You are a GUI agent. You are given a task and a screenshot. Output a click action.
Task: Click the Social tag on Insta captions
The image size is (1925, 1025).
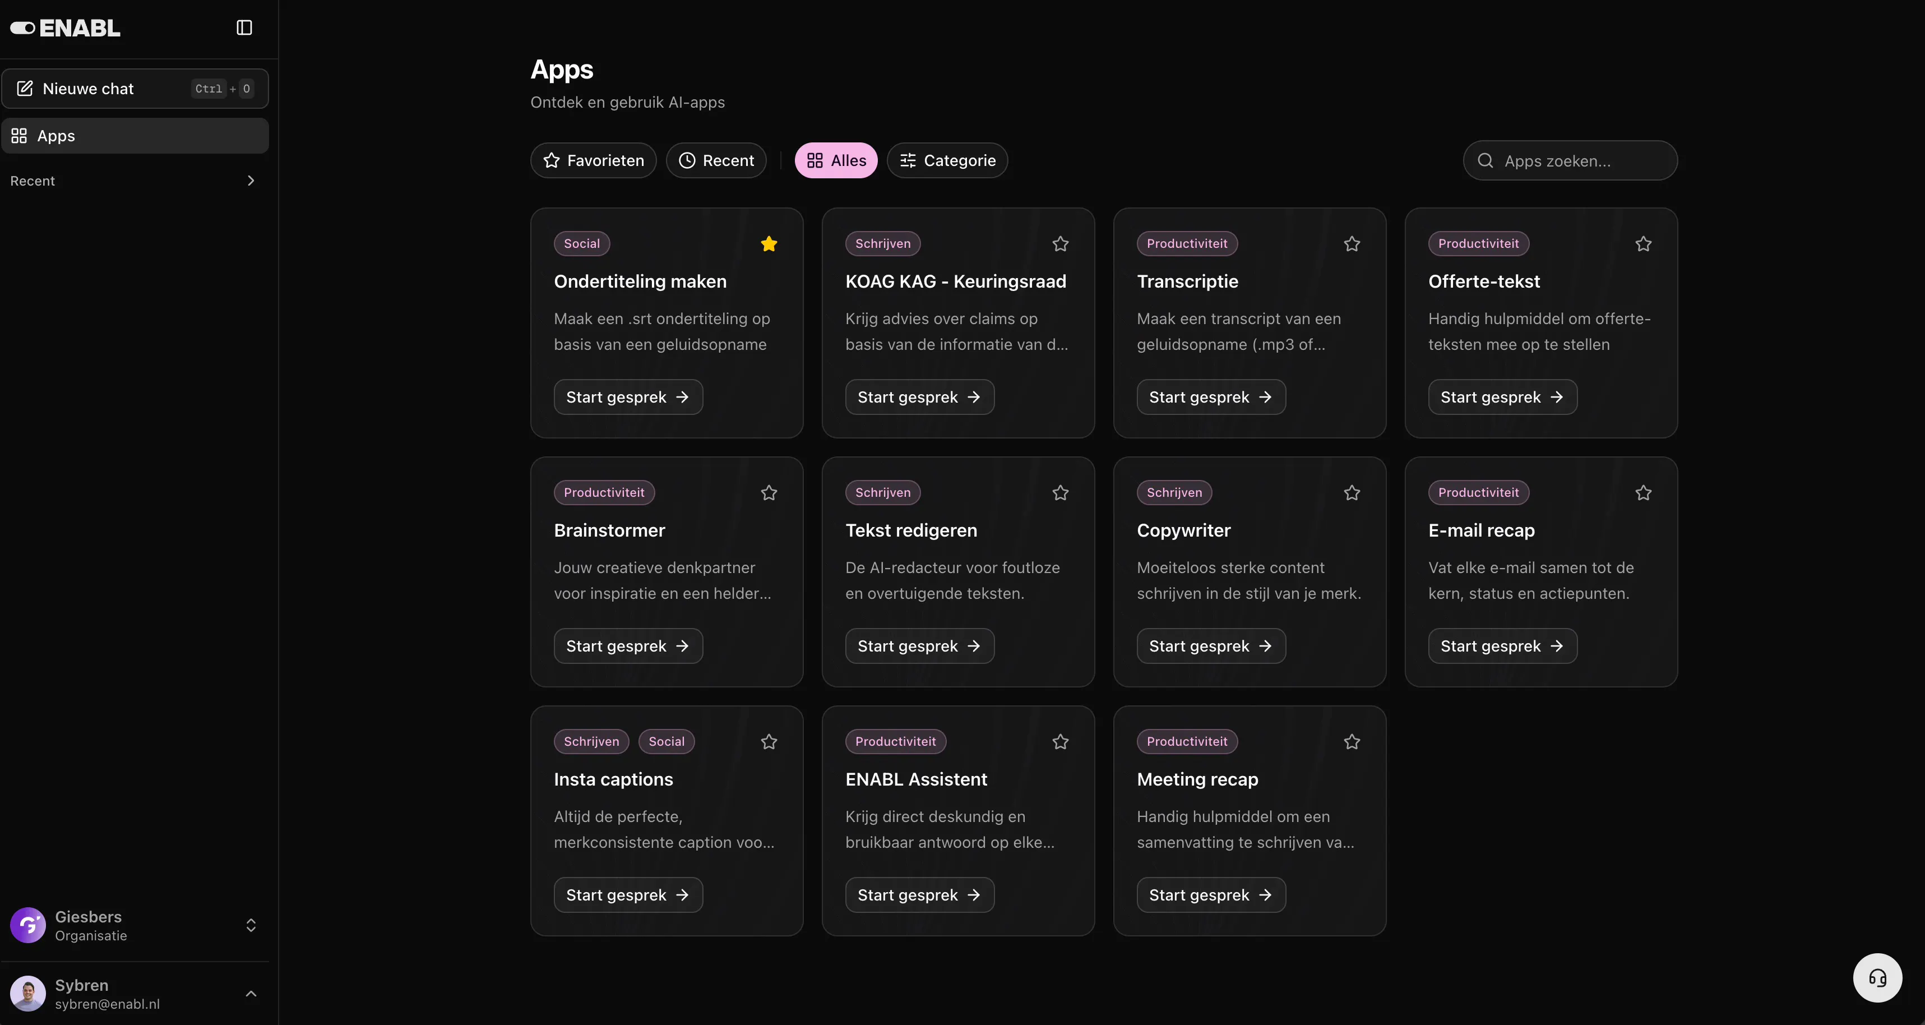666,742
